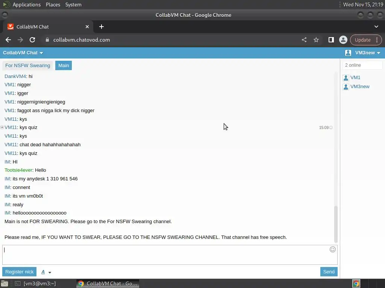Open Chrome side panel icon

coord(331,40)
